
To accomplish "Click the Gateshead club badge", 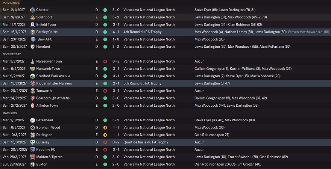I will point(32,120).
